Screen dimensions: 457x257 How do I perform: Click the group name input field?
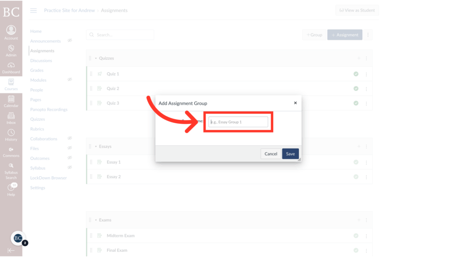pos(238,122)
